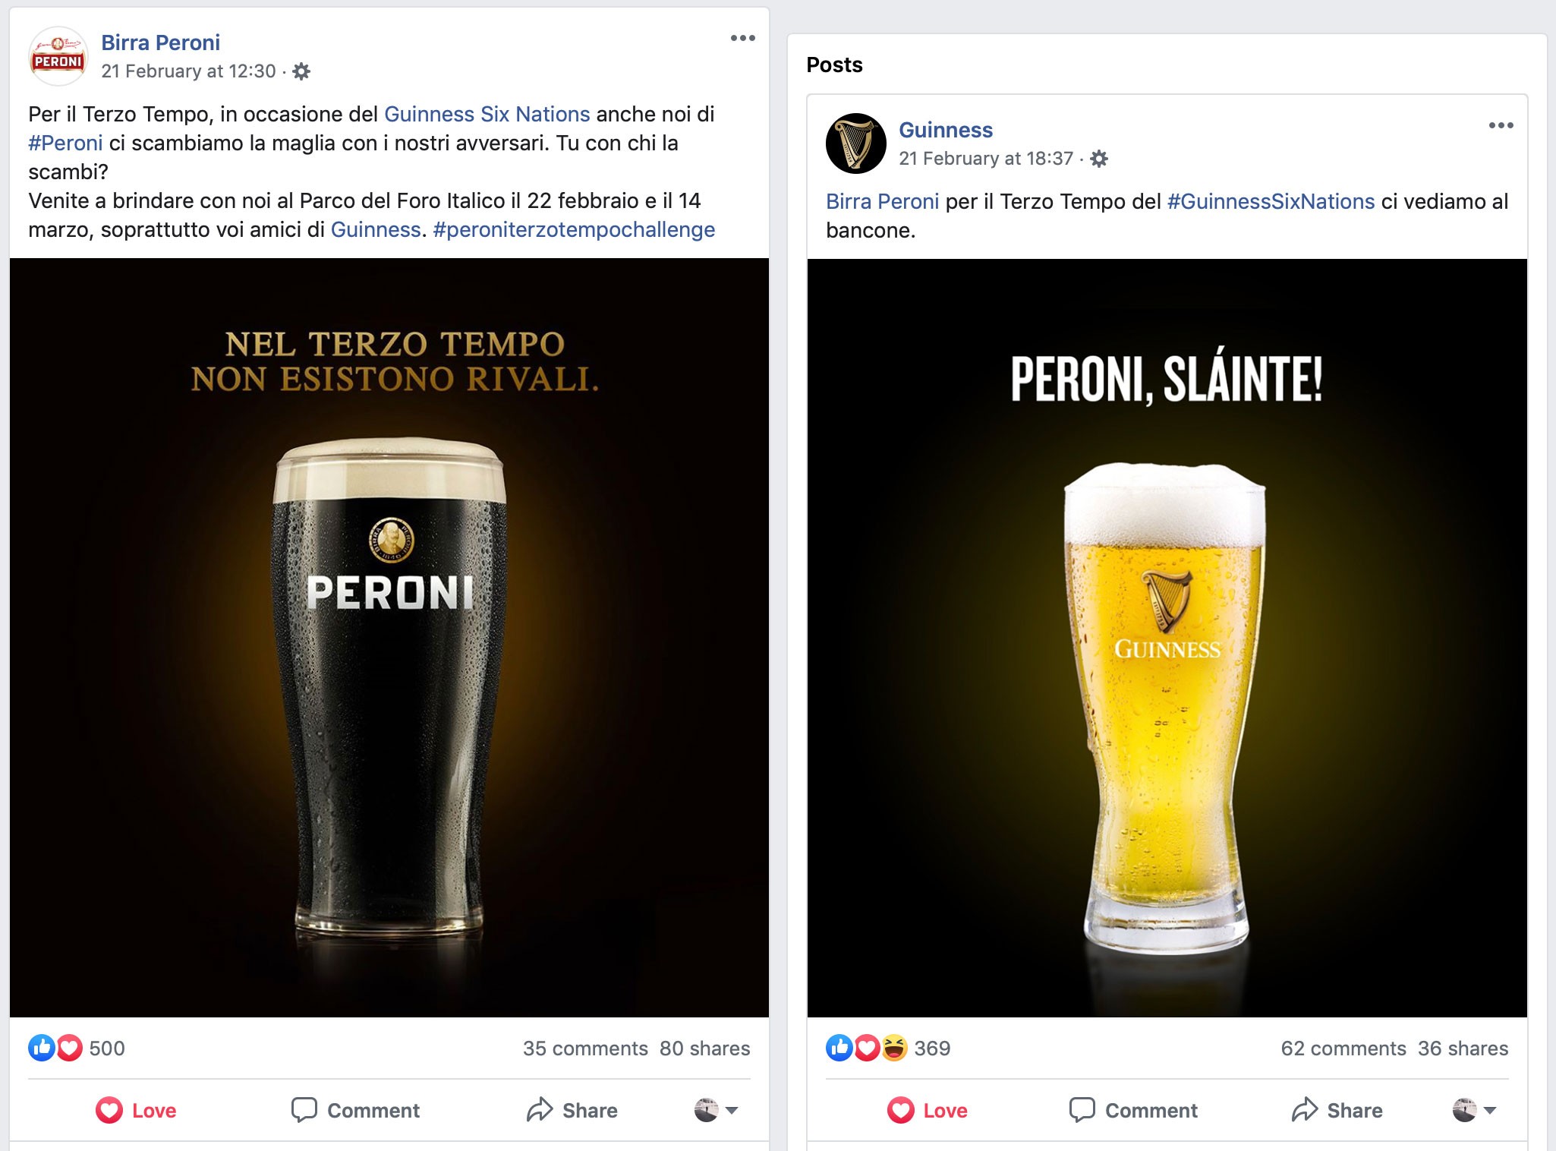The image size is (1556, 1151).
Task: Click the privacy gear icon on the Peroni post
Action: click(301, 71)
